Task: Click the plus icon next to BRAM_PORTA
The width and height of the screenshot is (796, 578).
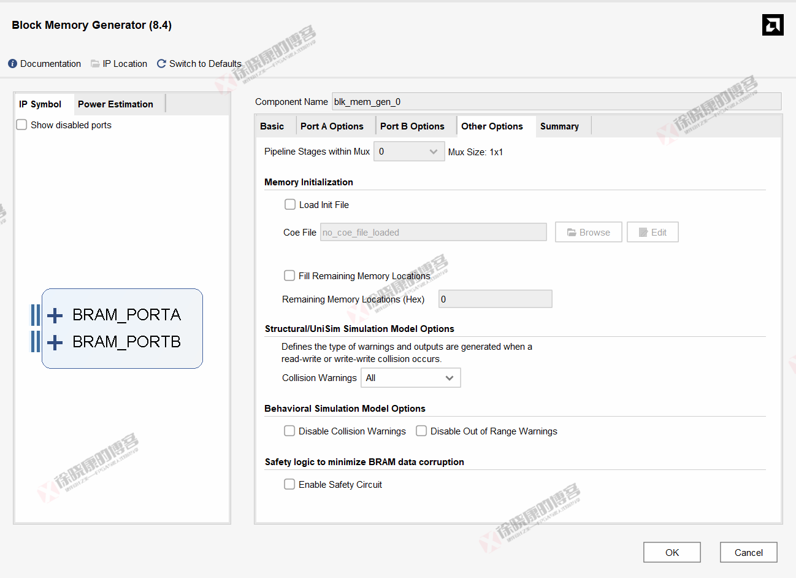Action: (54, 315)
